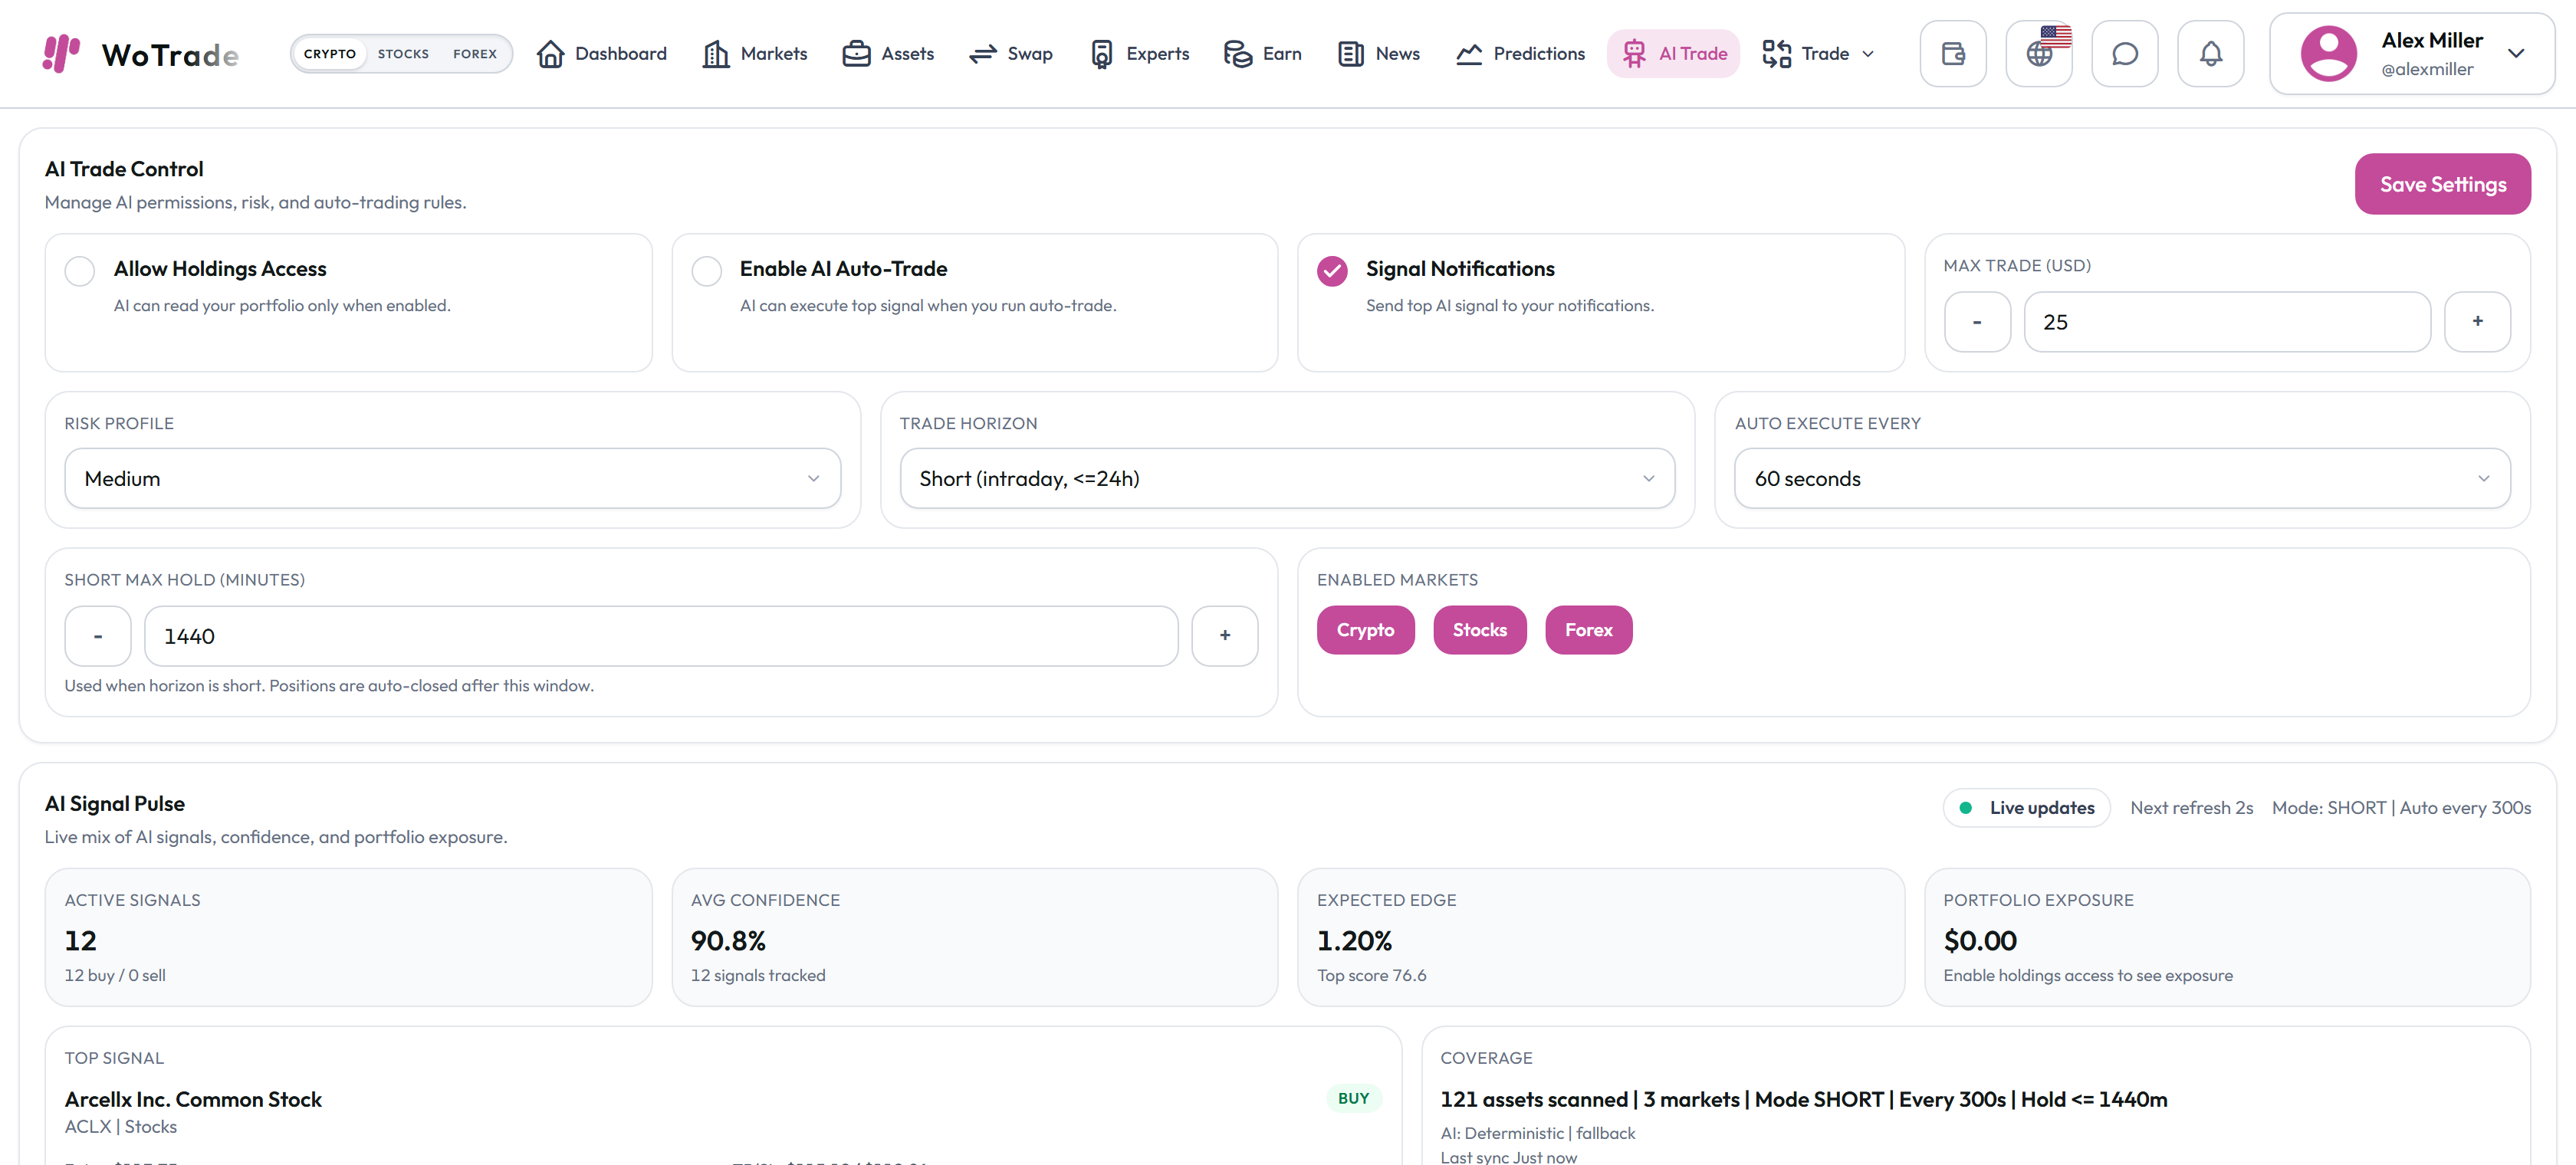
Task: Click the "ACLX | Stocks" ticker text
Action: click(x=121, y=1127)
